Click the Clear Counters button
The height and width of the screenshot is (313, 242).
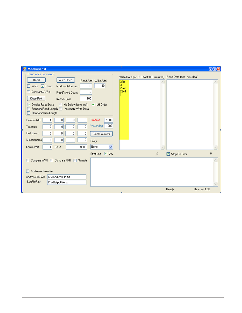(x=101, y=134)
